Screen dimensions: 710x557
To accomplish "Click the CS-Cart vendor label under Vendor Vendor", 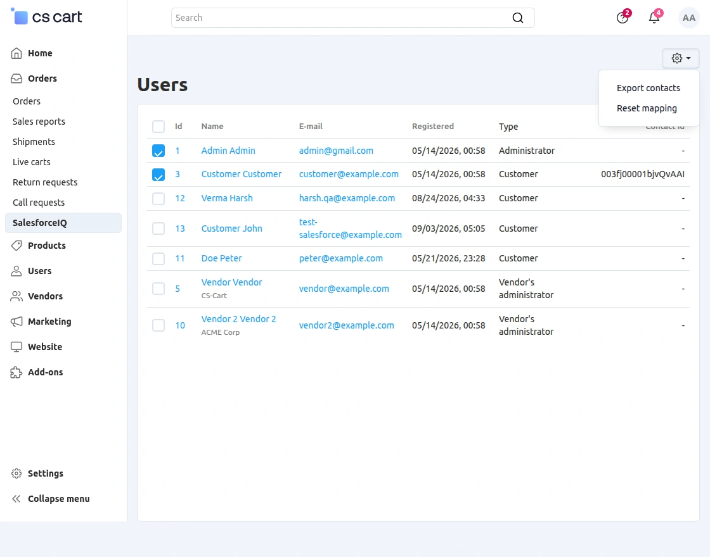I will [x=214, y=296].
